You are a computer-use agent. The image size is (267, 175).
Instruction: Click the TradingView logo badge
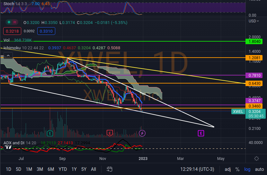pyautogui.click(x=8, y=147)
